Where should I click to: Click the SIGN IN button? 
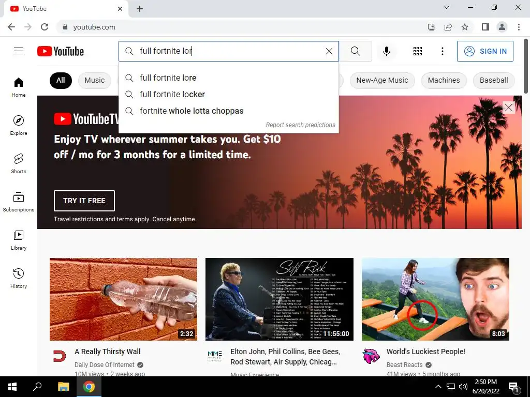[x=485, y=51]
